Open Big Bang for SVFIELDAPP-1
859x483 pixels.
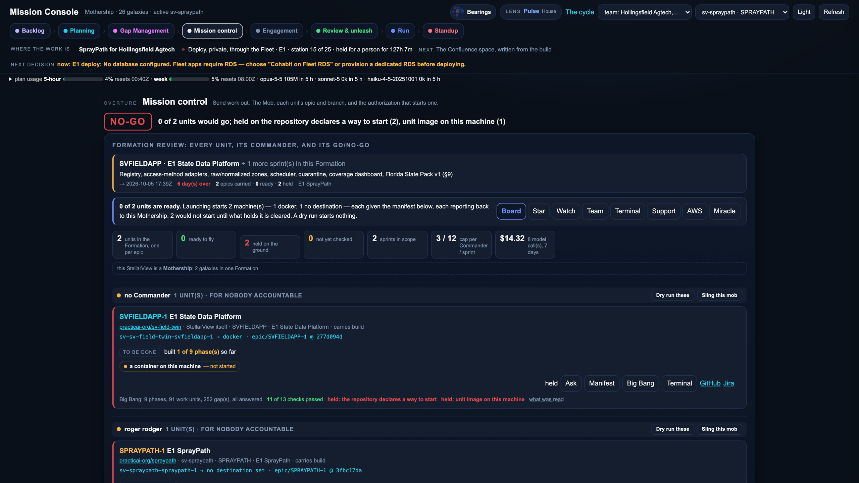tap(640, 383)
